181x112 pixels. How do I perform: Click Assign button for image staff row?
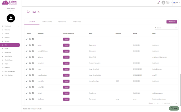[x=66, y=69]
